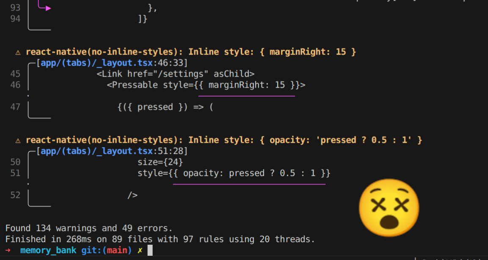
Task: Click the yellow ✗ git status marker
Action: [140, 250]
